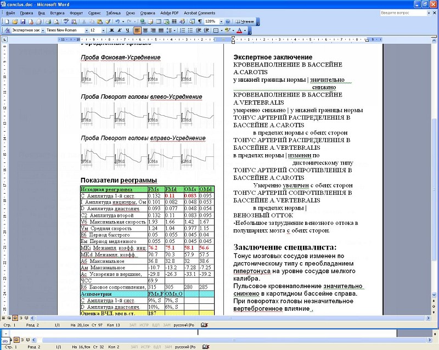Screen dimensions: 439x350
Task: Open the style dropdown showing Экспертное зак
Action: [x=43, y=30]
